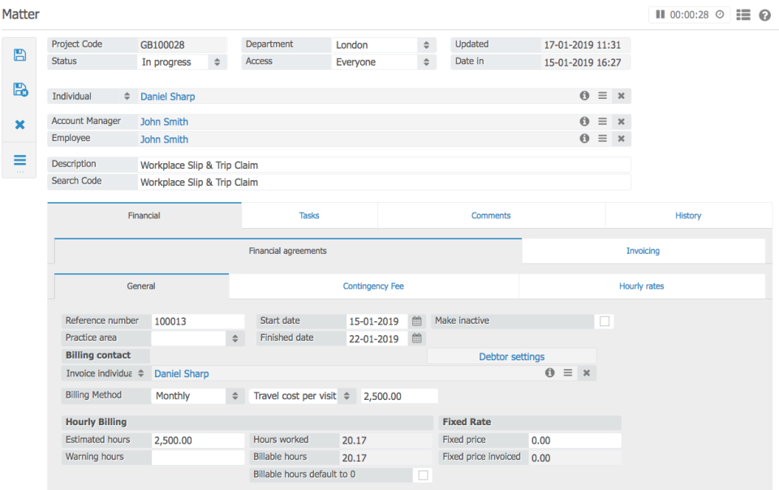The width and height of the screenshot is (779, 490).
Task: Open the list view icon beside the timer
Action: [743, 15]
